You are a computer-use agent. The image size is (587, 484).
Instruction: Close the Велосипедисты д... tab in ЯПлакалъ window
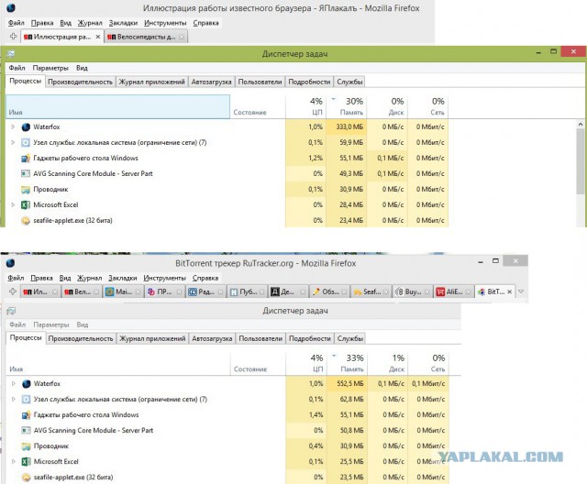[x=182, y=37]
